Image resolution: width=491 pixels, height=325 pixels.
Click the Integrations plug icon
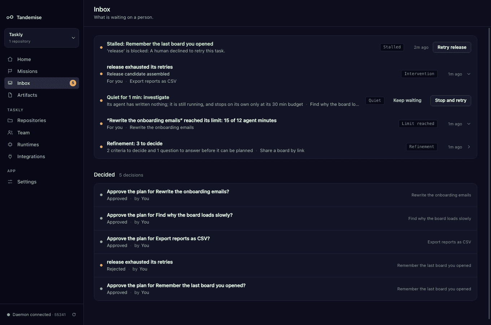point(10,156)
